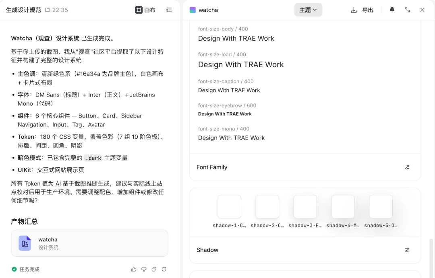Screen dimensions: 435x278
Task: Click the download icon beside 导出
Action: point(354,10)
